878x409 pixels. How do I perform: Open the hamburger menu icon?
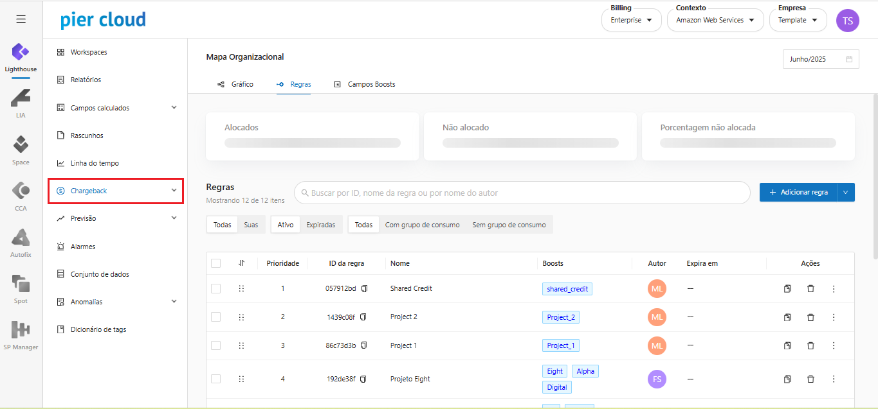coord(21,19)
